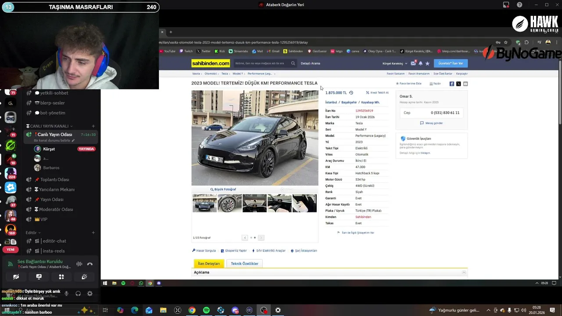Open the Kick bookmark

220,51
